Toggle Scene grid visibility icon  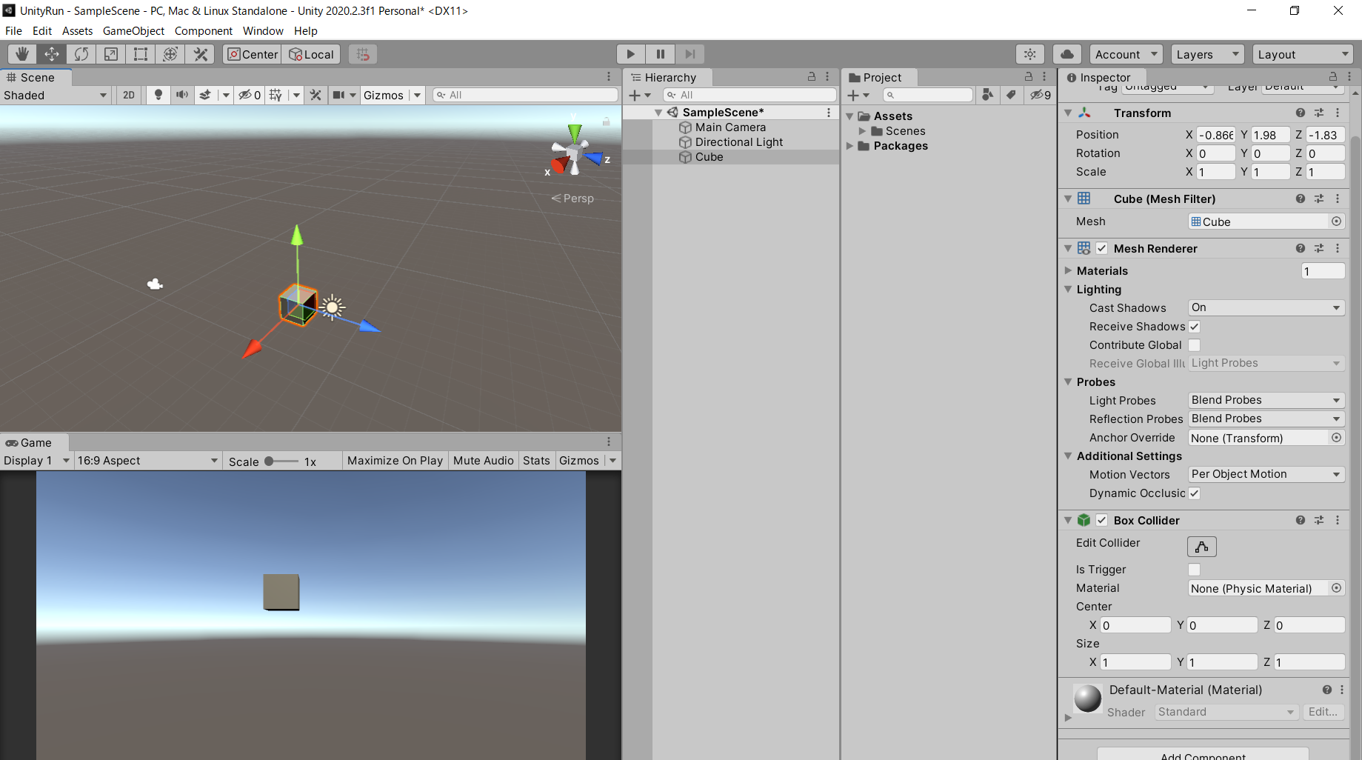tap(276, 95)
